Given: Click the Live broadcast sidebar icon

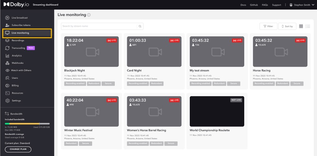Looking at the screenshot, I should (7, 17).
